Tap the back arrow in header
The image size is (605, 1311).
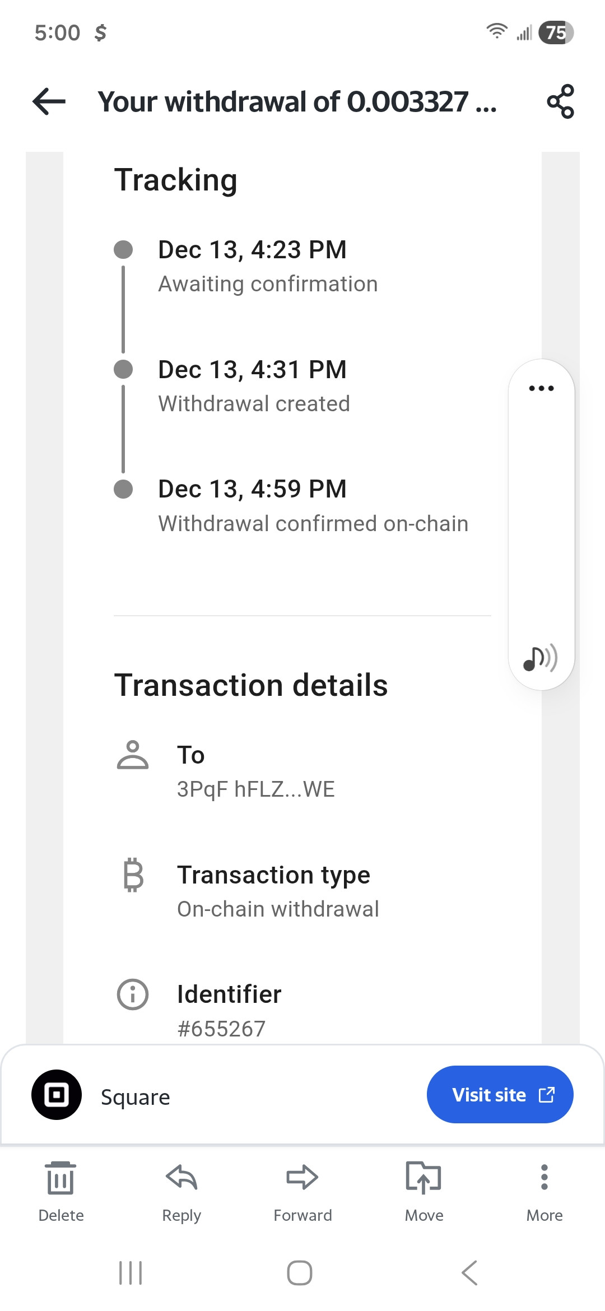click(x=49, y=102)
